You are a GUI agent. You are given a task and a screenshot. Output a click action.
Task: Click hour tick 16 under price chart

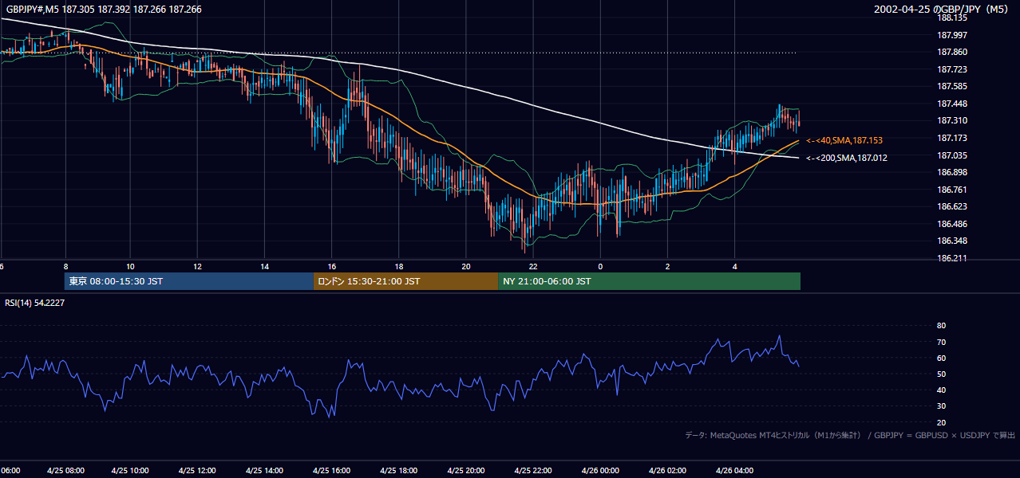point(331,267)
